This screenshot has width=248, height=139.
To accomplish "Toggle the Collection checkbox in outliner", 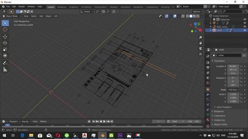I will point(214,20).
